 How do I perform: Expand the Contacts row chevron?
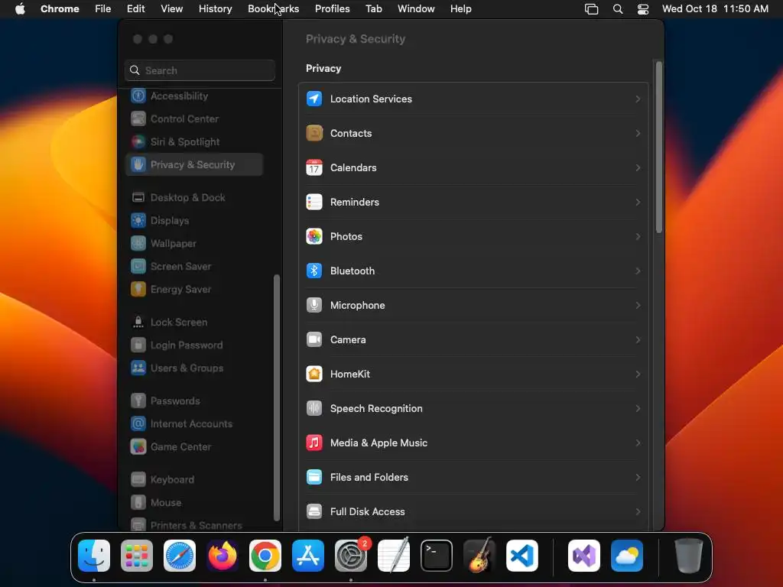click(638, 133)
